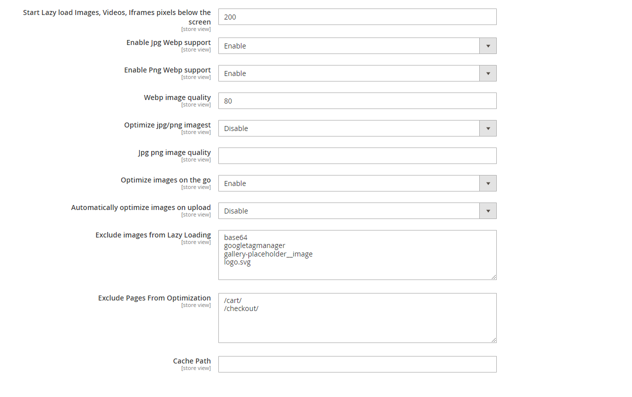The height and width of the screenshot is (397, 632).
Task: Expand the Enable Png Webp support dropdown arrow
Action: pyautogui.click(x=488, y=73)
